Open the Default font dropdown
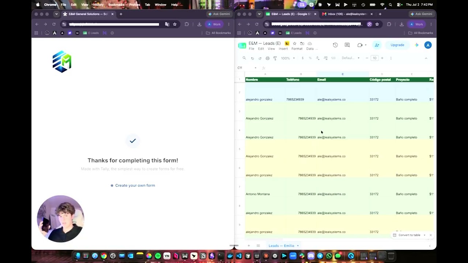The height and width of the screenshot is (263, 468). pyautogui.click(x=351, y=58)
